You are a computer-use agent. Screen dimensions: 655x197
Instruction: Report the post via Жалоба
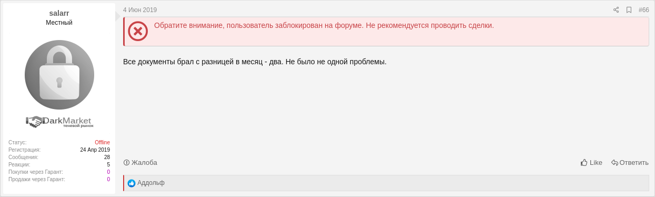tap(140, 162)
